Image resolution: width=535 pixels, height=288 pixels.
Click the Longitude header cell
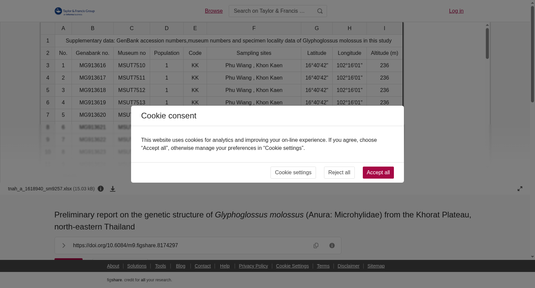[349, 53]
